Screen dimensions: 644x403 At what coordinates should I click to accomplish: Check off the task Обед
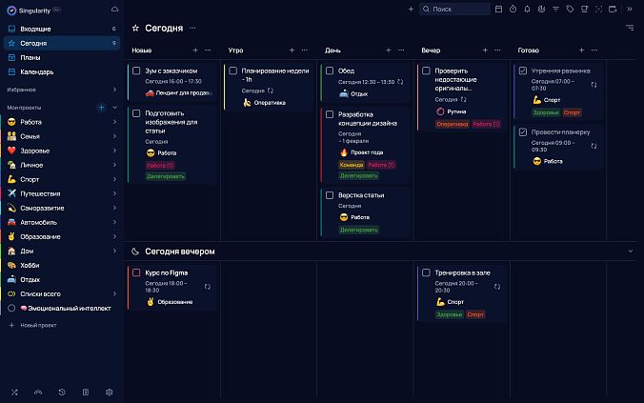point(329,71)
